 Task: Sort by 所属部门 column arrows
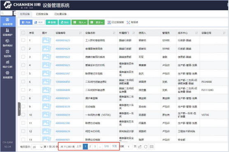(x=133, y=33)
